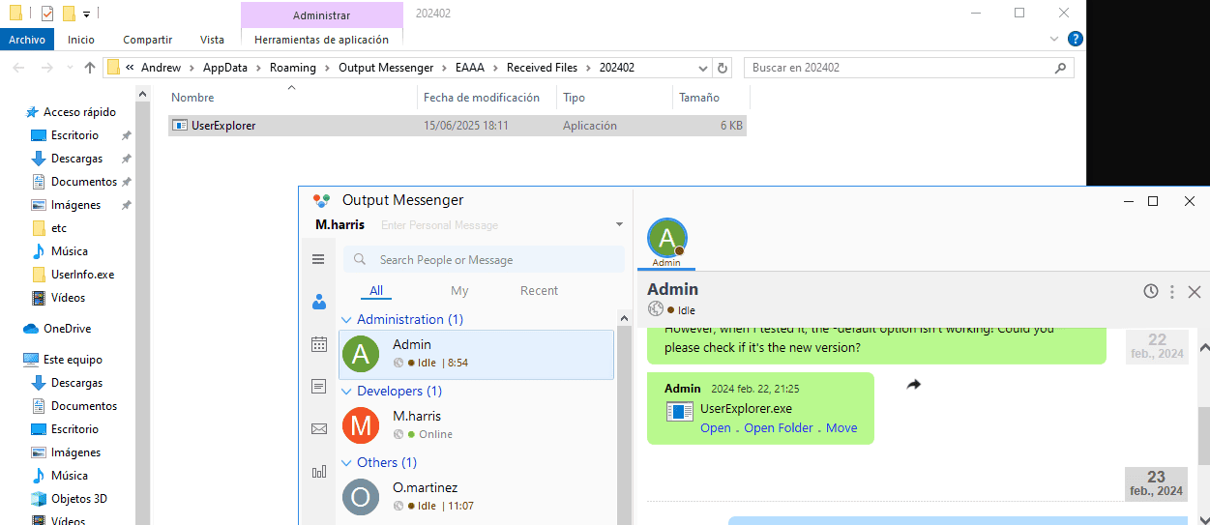Collapse the Administration group

tap(347, 320)
